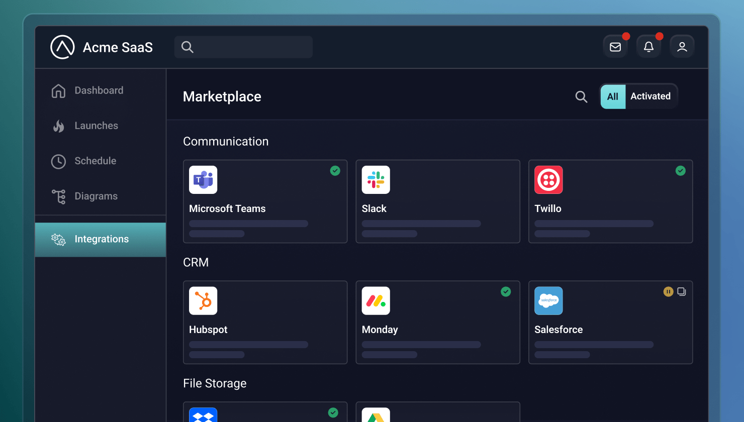Click the Twillo activated checkmark
The width and height of the screenshot is (744, 422).
click(681, 171)
